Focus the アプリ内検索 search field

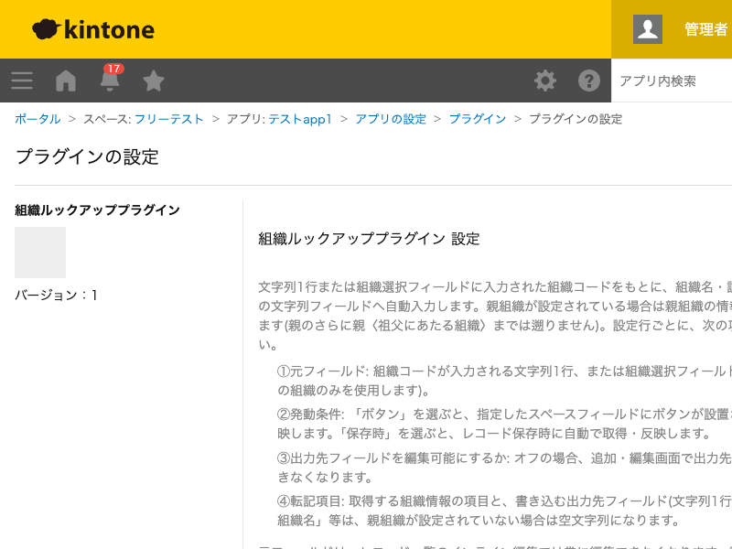click(672, 81)
